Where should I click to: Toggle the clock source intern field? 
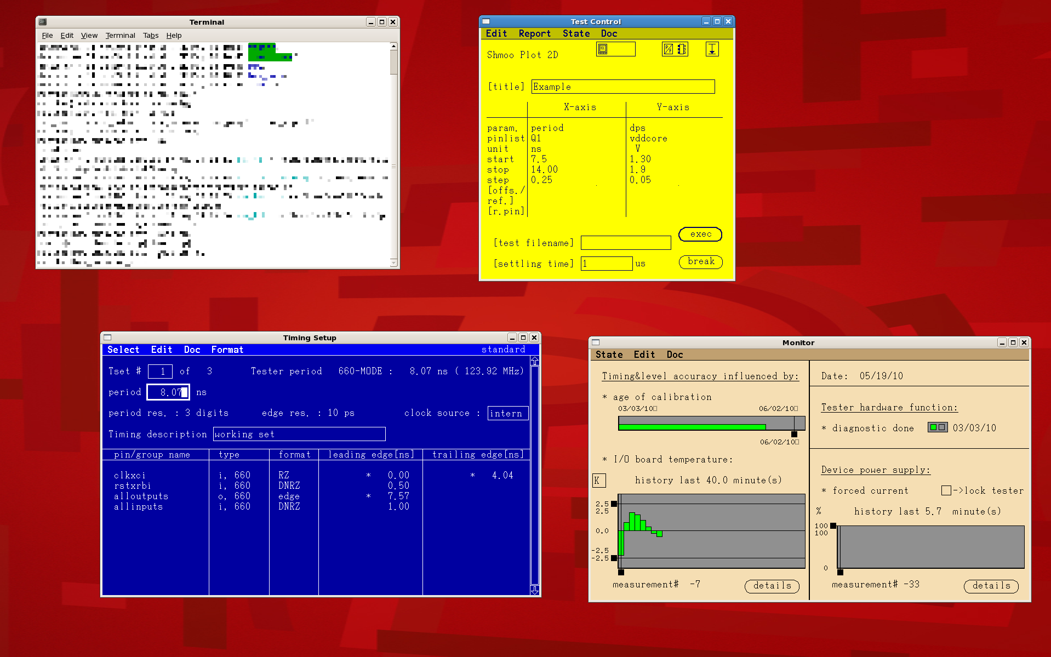(507, 413)
